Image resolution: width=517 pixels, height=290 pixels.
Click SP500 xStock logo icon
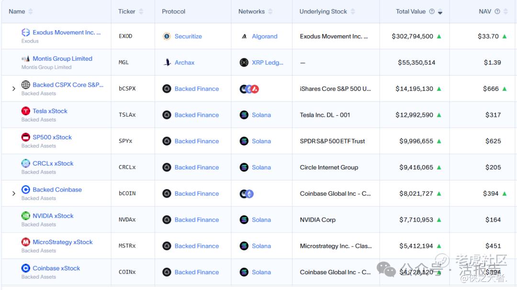pos(26,137)
